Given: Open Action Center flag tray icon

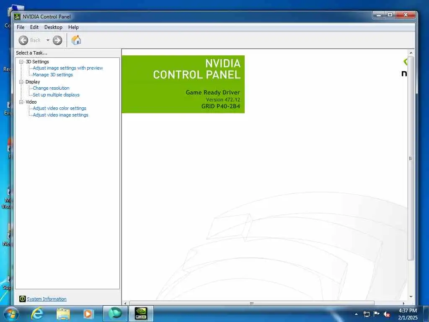Looking at the screenshot, I should (377, 314).
